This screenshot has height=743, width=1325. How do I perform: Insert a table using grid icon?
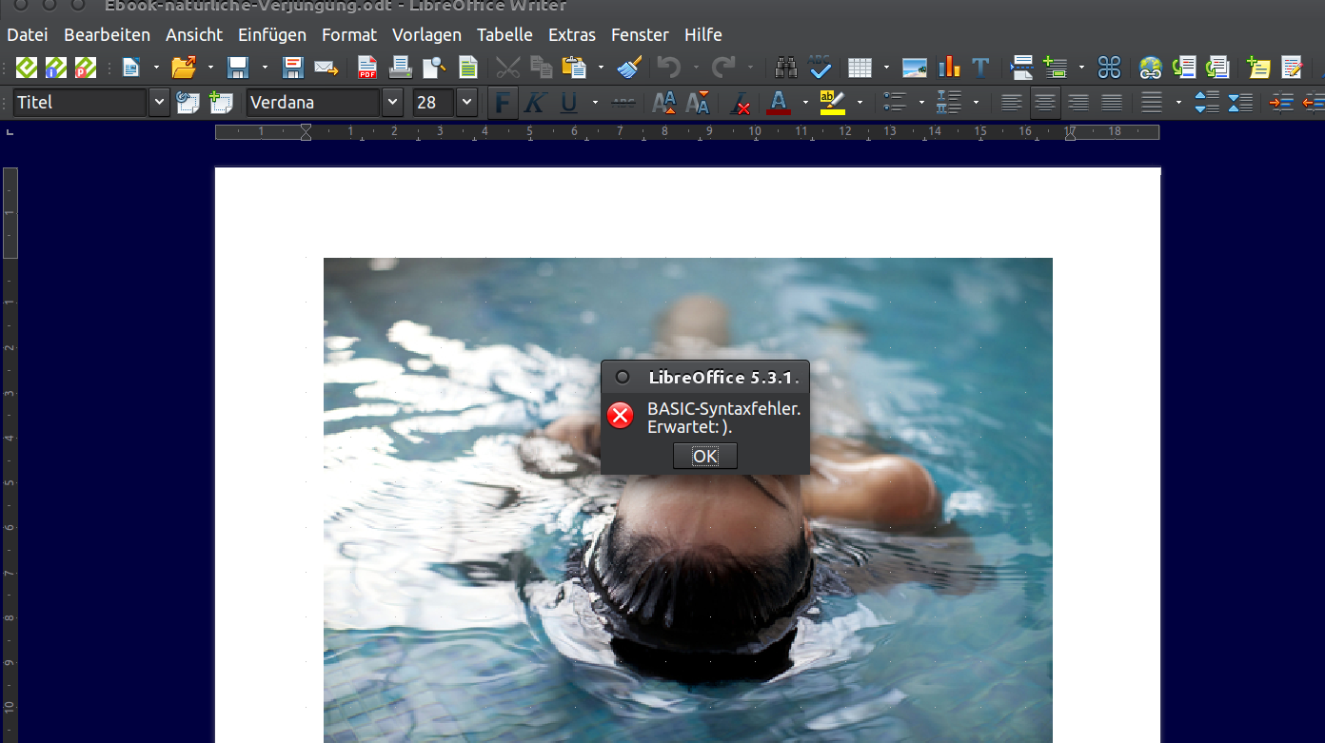[860, 68]
